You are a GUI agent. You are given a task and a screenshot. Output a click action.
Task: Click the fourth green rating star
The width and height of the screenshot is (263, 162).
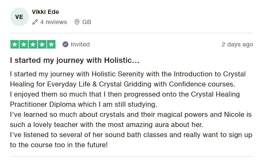point(42,44)
